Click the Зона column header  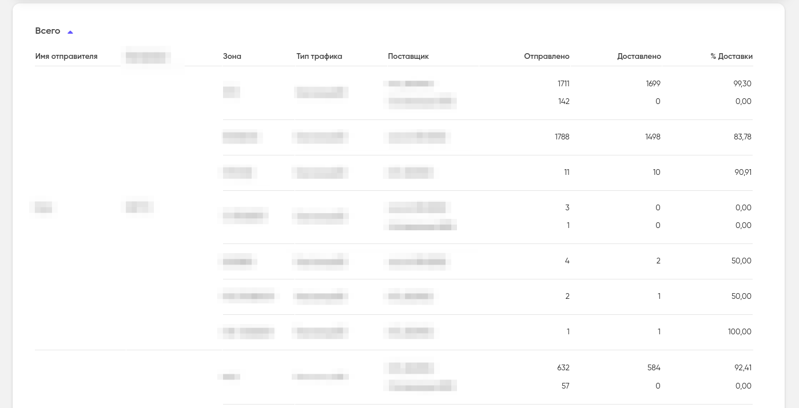[232, 56]
